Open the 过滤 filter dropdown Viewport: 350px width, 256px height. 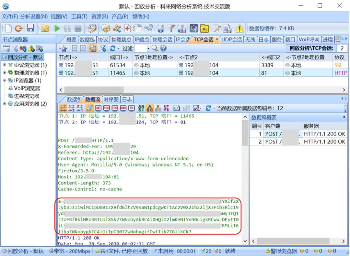[x=148, y=48]
